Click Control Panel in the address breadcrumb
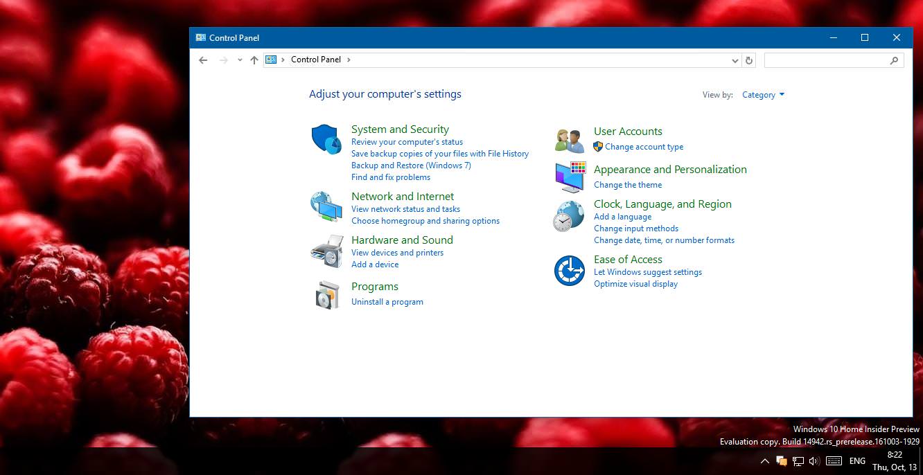Viewport: 923px width, 475px height. tap(316, 60)
